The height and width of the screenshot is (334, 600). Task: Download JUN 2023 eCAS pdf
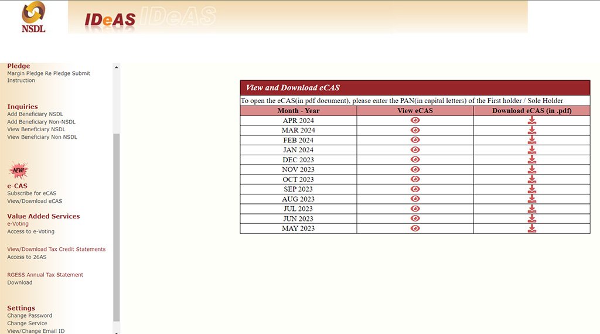(x=532, y=219)
